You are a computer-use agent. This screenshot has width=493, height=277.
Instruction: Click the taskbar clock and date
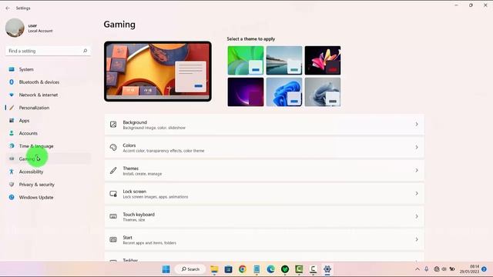(x=469, y=269)
